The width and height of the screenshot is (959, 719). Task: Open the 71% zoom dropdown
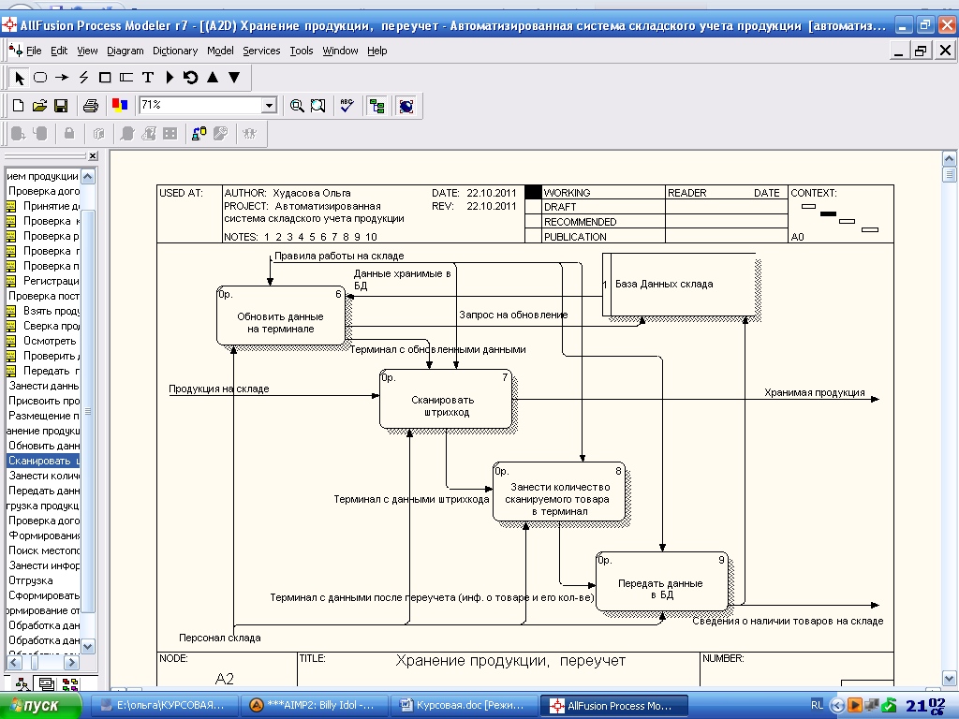point(269,106)
